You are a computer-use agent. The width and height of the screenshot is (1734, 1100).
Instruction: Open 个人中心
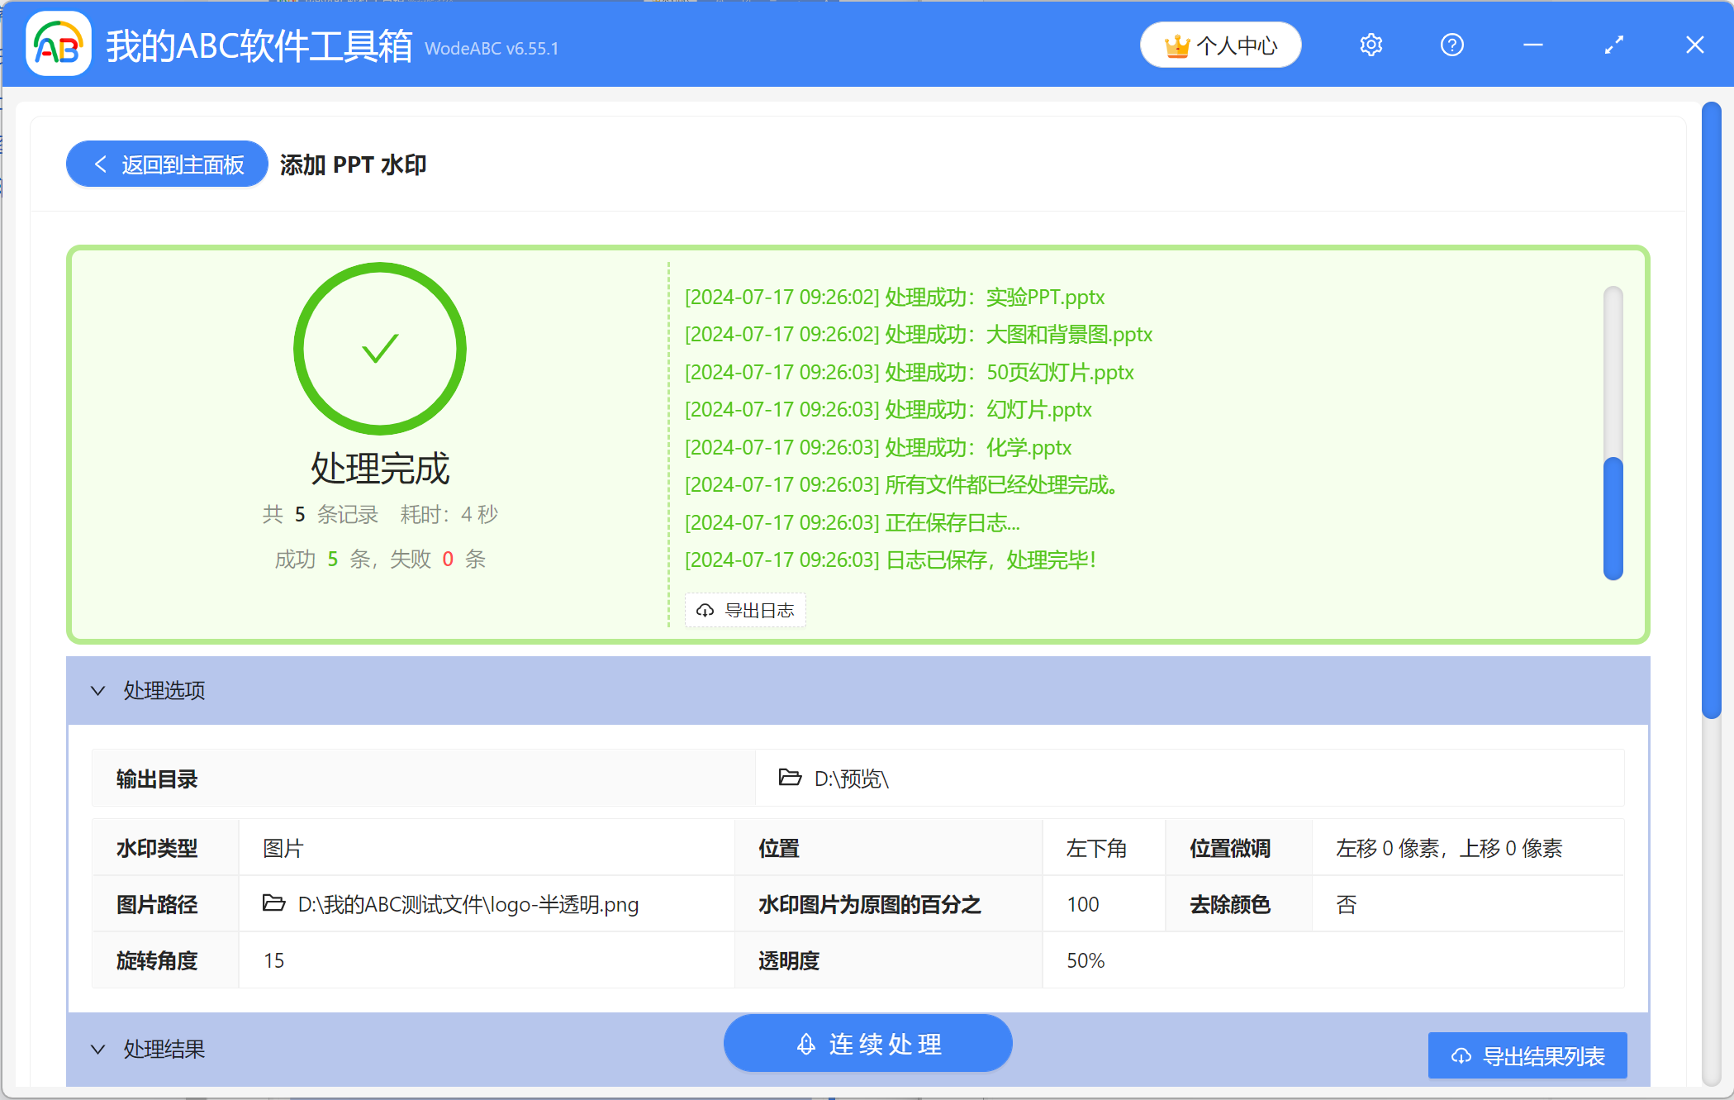pos(1220,45)
